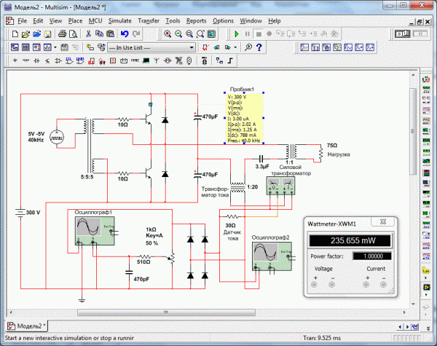The image size is (437, 346).
Task: Run the simulation with green play button
Action: [237, 34]
